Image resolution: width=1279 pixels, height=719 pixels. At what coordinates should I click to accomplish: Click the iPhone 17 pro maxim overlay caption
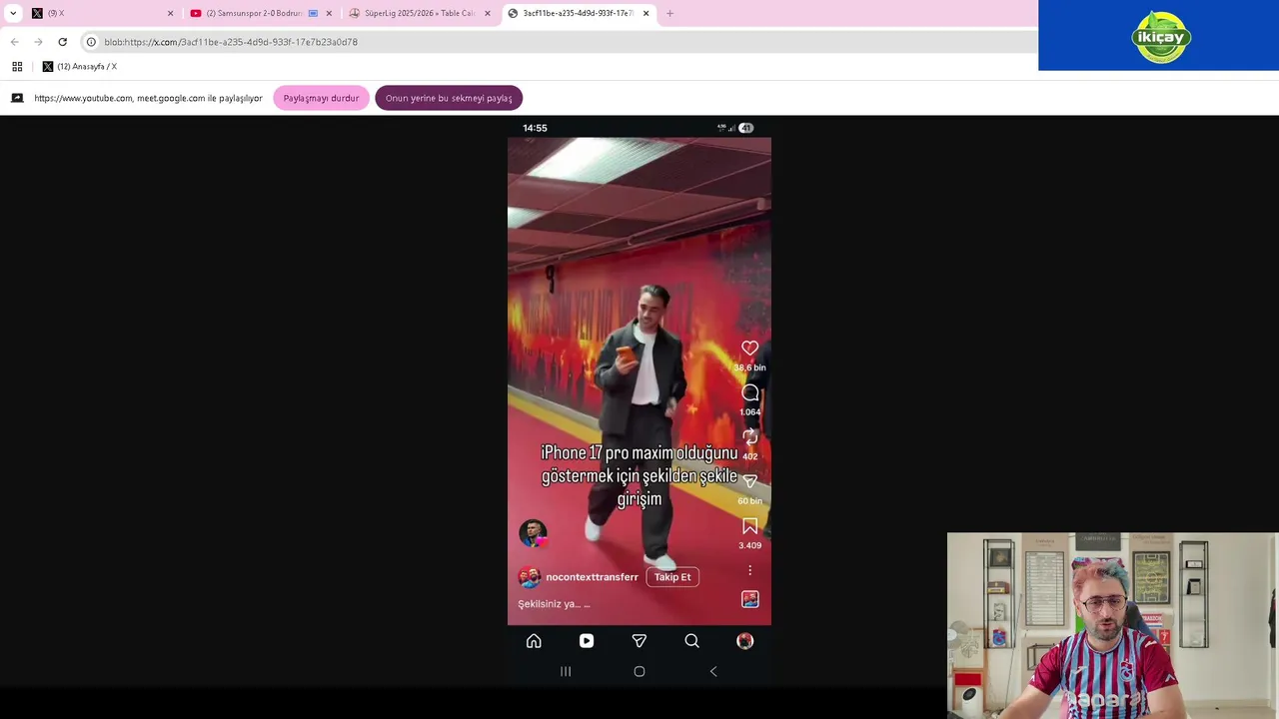point(639,476)
